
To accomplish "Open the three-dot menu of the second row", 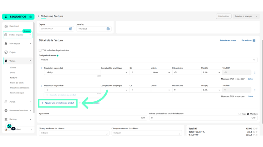I will click(x=255, y=90).
